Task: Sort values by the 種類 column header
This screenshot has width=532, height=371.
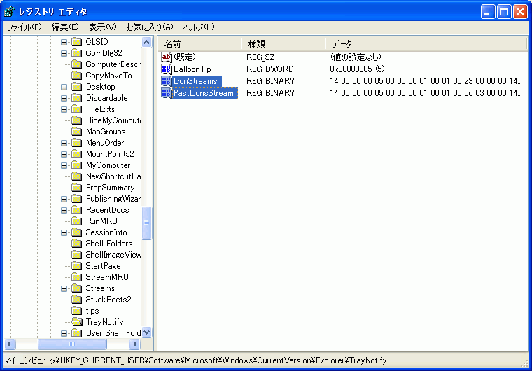Action: pyautogui.click(x=283, y=44)
